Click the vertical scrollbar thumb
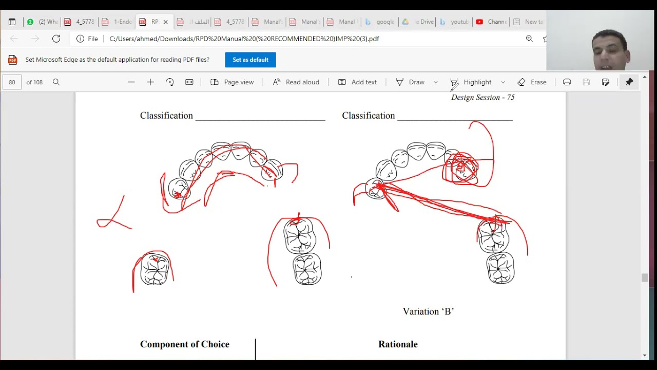The image size is (657, 370). [x=645, y=278]
